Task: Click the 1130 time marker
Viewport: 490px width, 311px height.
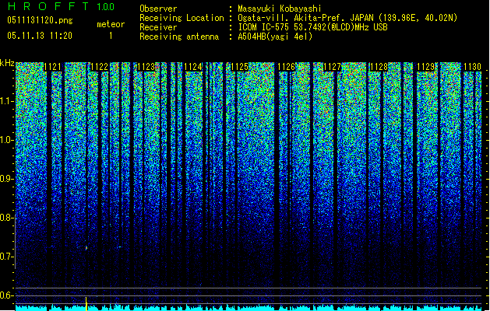Action: point(472,67)
